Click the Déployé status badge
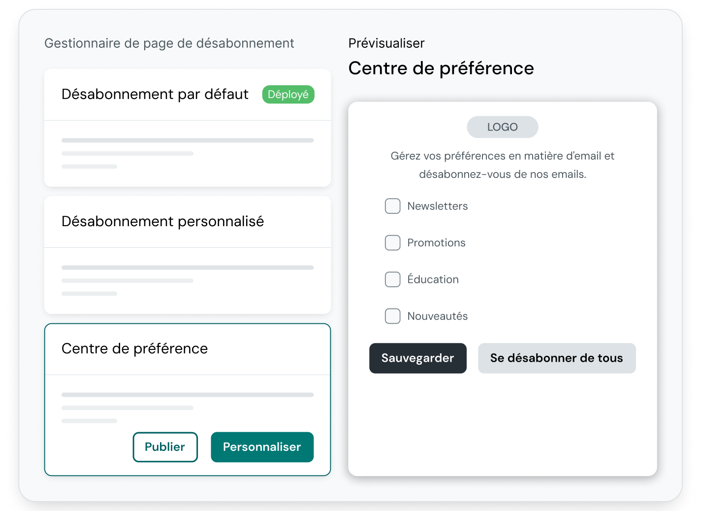This screenshot has width=701, height=511. 288,94
